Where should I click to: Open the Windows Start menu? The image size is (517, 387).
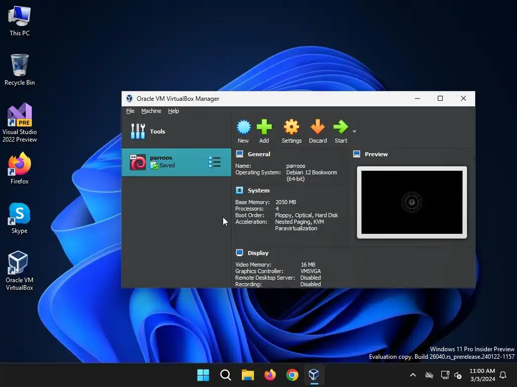[203, 375]
